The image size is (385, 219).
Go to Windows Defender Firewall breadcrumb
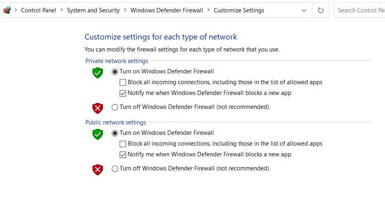click(166, 10)
